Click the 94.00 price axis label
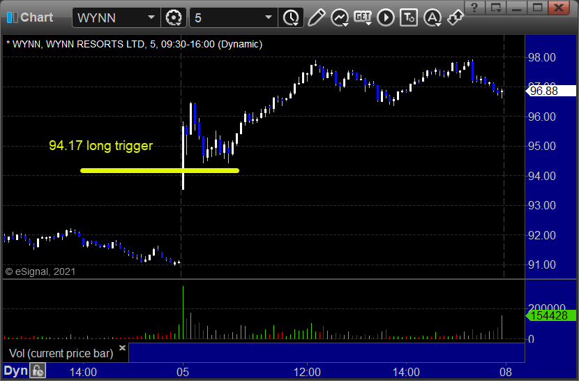 point(542,176)
